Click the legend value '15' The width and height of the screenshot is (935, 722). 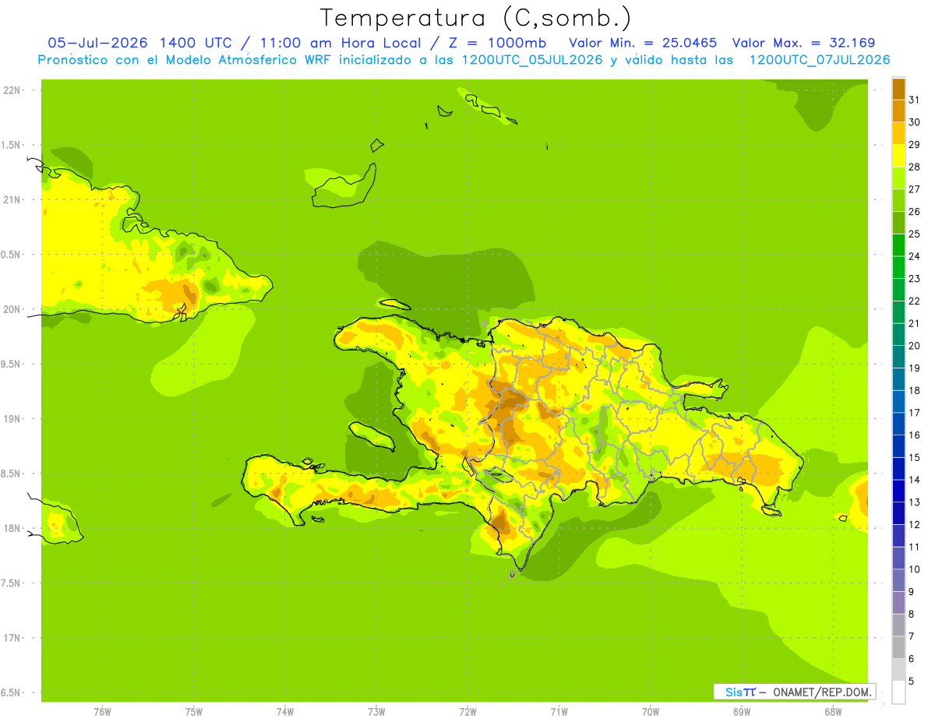pos(914,458)
